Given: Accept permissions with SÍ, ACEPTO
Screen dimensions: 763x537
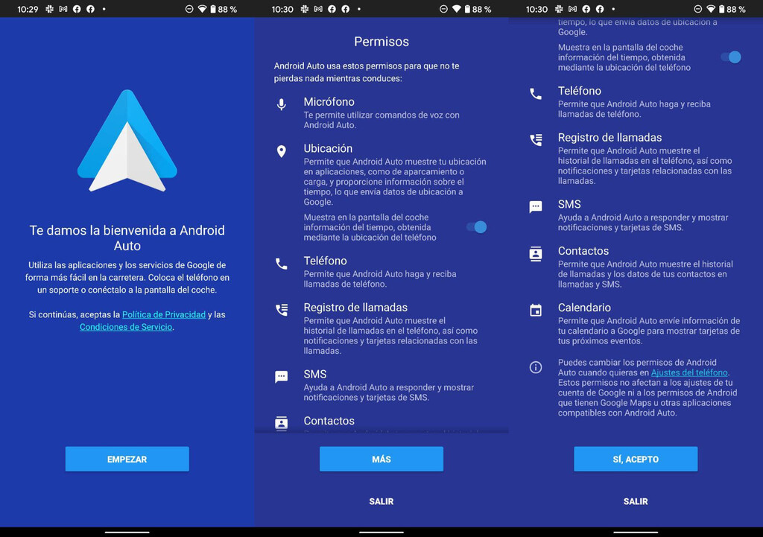Looking at the screenshot, I should coord(636,460).
